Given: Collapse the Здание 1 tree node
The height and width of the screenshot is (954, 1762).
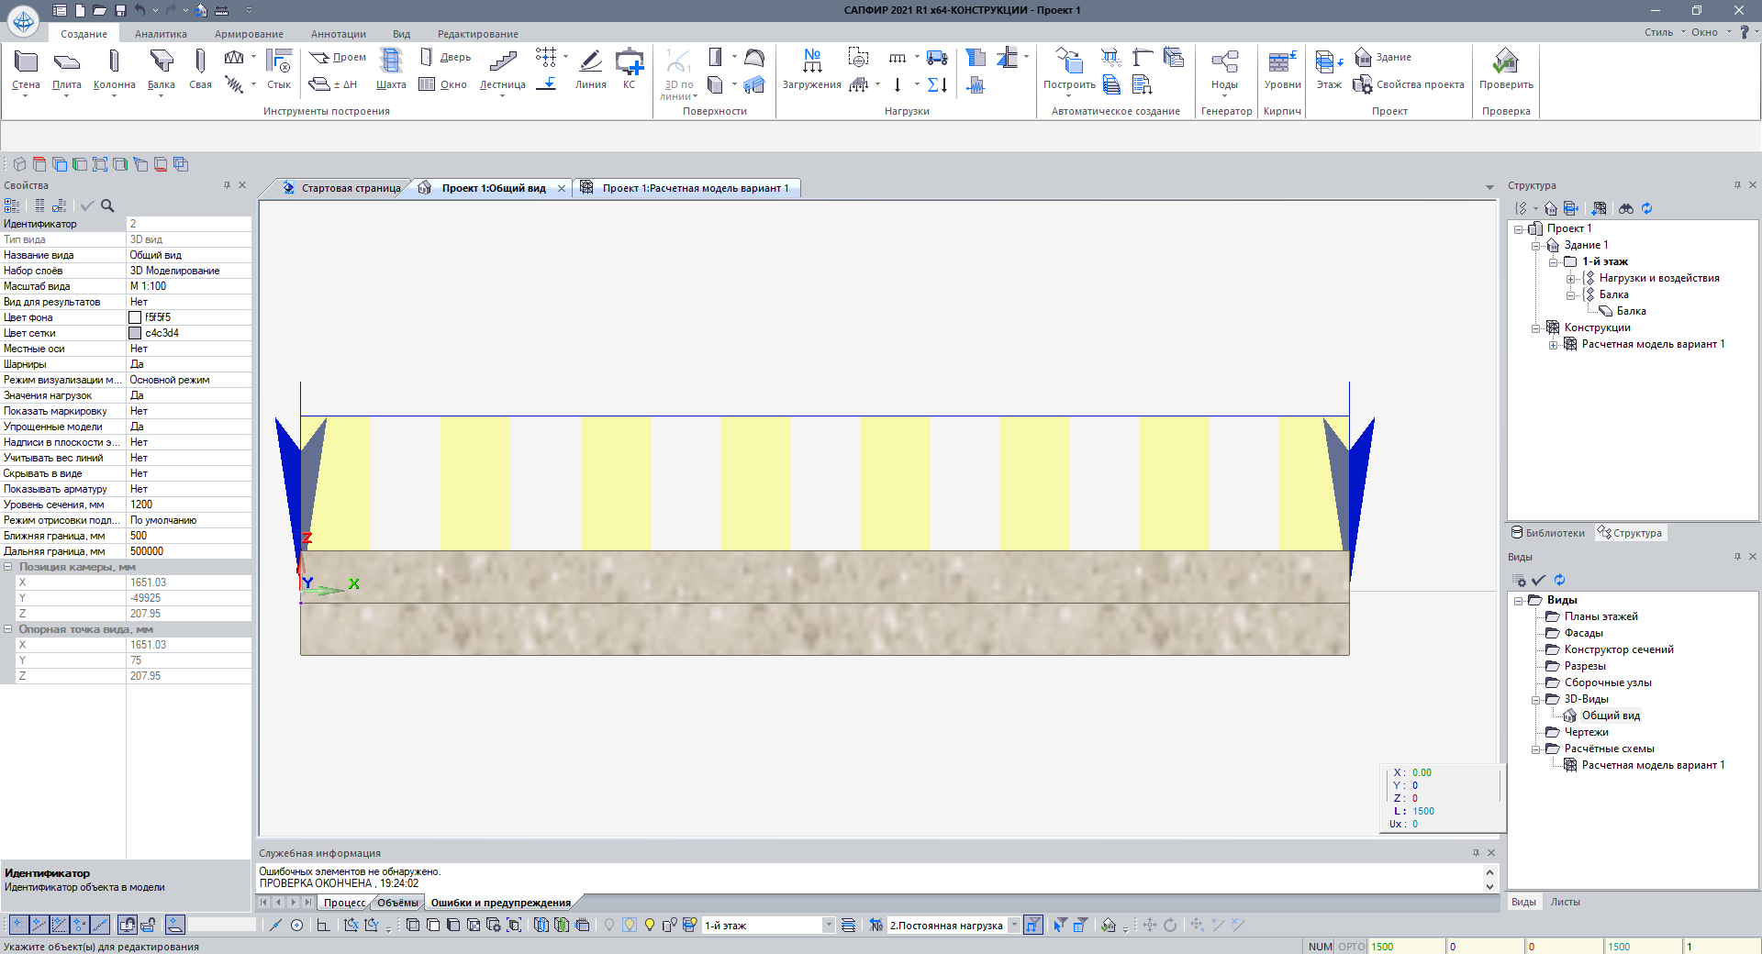Looking at the screenshot, I should pos(1535,246).
